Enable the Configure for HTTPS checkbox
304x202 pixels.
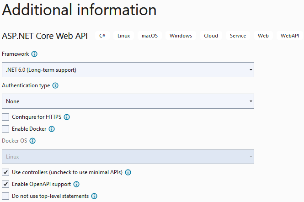(5, 117)
